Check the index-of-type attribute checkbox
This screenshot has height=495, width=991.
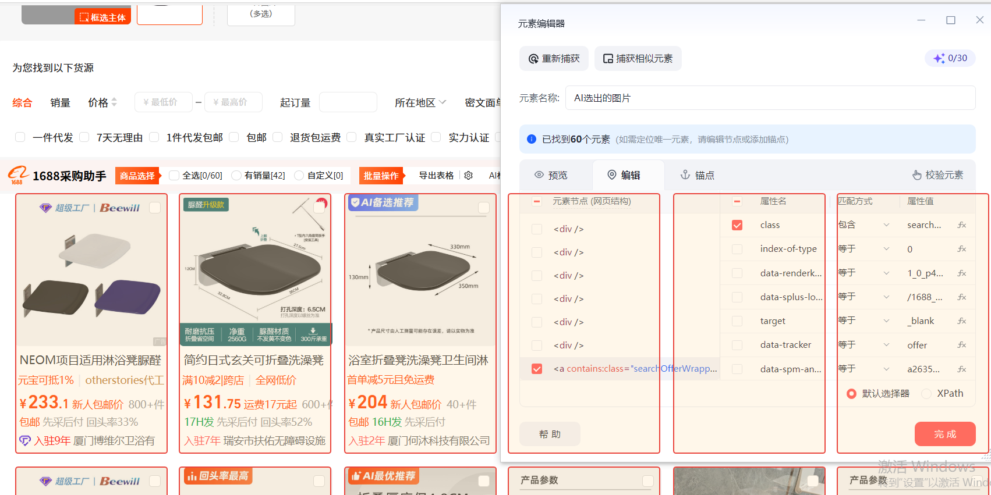737,249
